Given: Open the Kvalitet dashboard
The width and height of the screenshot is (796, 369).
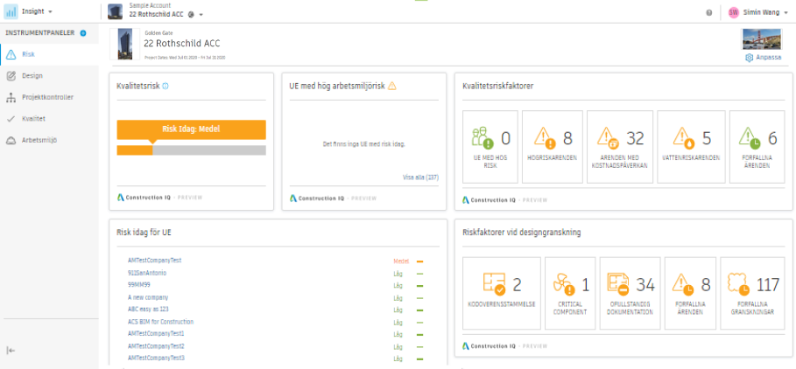Looking at the screenshot, I should (x=33, y=118).
